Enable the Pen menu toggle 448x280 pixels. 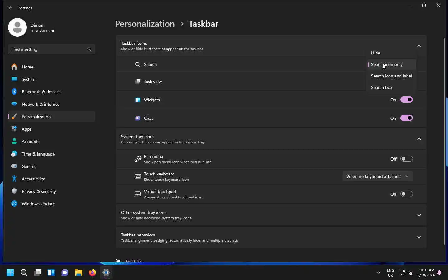406,159
